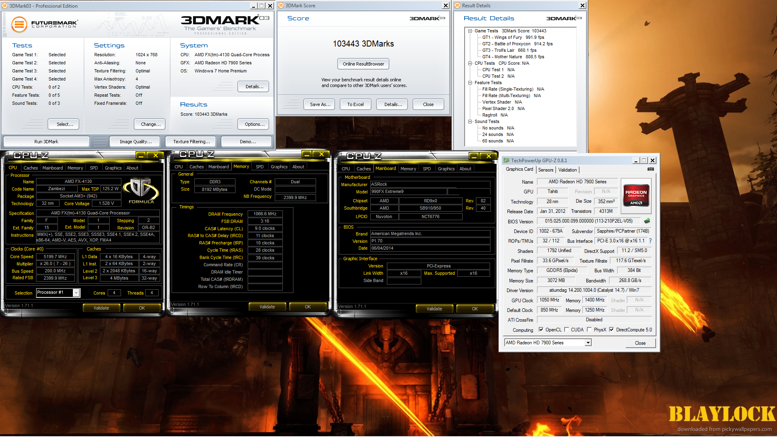Click the Close button in GPU-Z
This screenshot has width=777, height=437.
pyautogui.click(x=640, y=343)
